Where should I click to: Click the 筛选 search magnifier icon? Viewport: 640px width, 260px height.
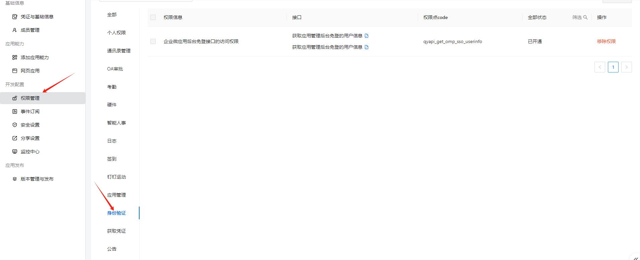click(585, 17)
